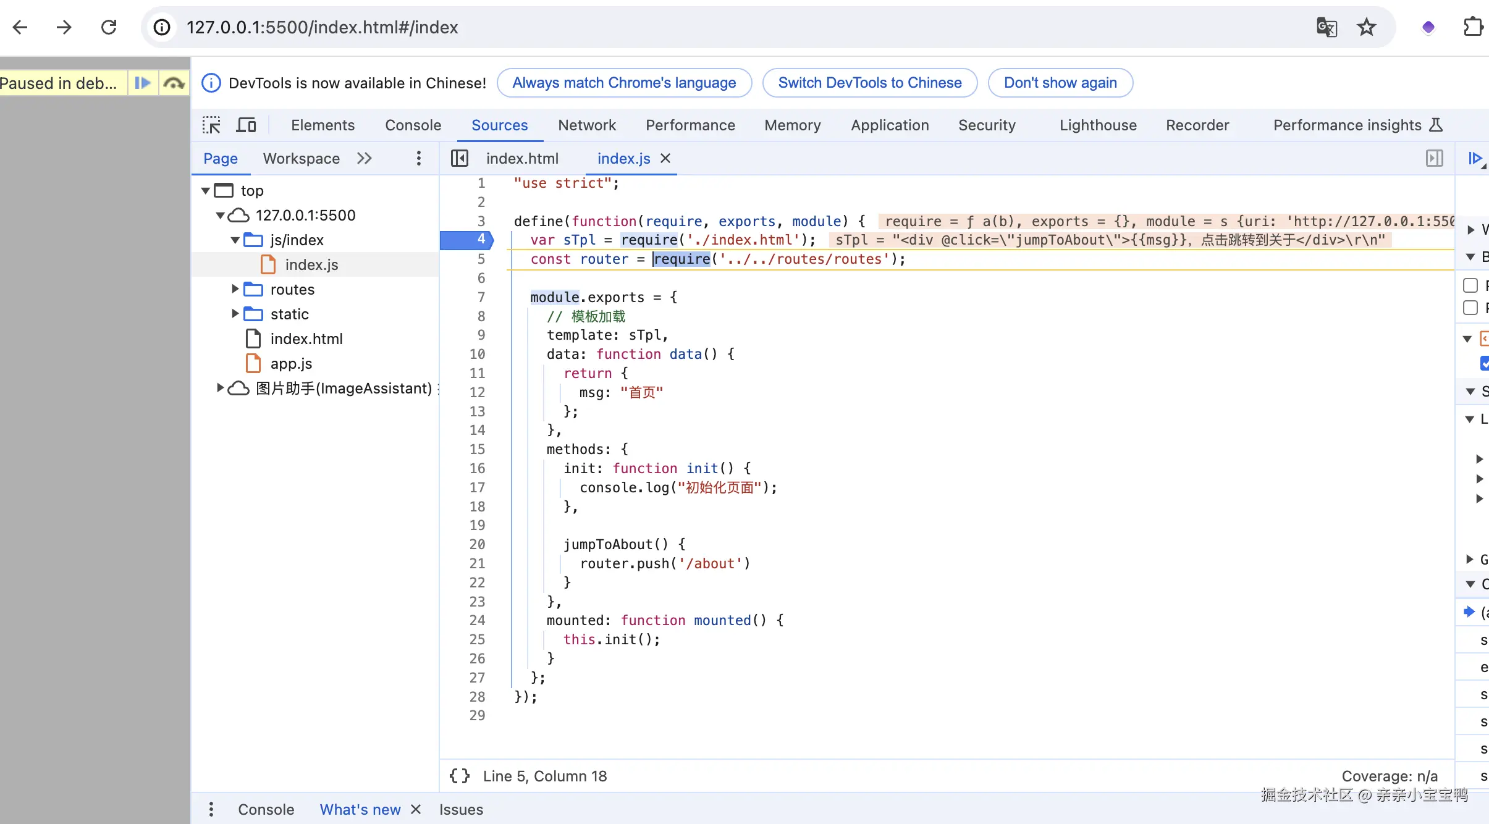
Task: Check the second breakpoint pause checkbox
Action: [x=1470, y=308]
